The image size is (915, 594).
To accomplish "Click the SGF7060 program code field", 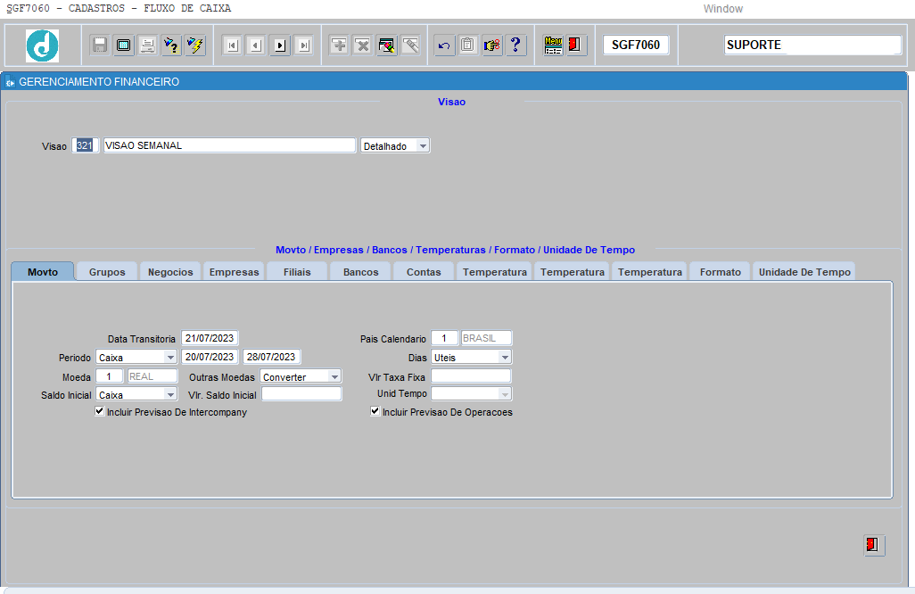I will 636,45.
